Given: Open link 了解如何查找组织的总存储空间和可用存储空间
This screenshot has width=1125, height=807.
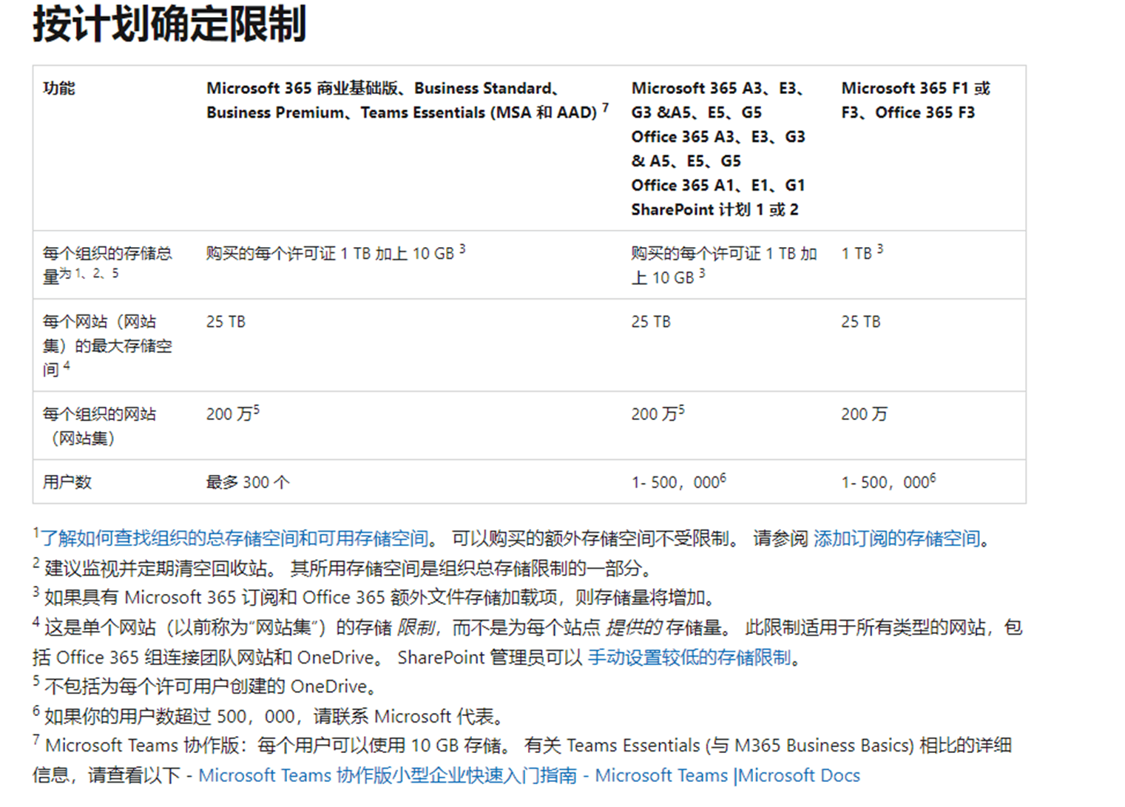Looking at the screenshot, I should (x=234, y=538).
